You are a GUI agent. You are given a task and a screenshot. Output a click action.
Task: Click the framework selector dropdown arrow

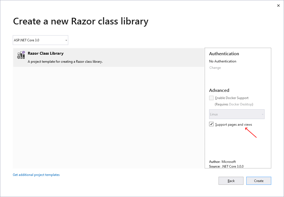66,40
